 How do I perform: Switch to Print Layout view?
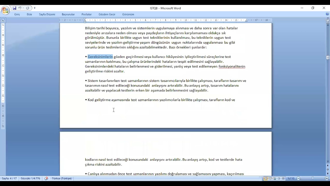[266, 179]
